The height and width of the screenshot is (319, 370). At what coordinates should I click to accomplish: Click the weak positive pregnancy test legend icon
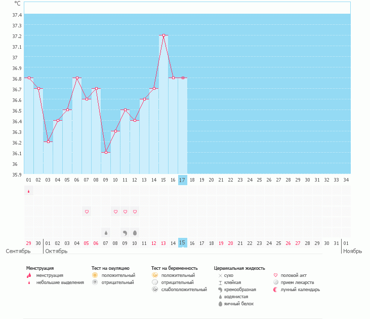tap(154, 290)
